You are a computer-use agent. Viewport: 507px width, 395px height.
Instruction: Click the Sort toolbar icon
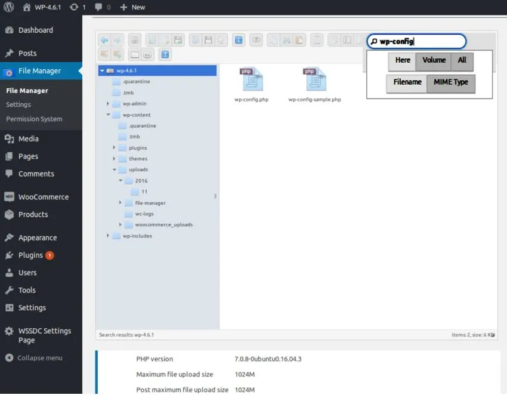point(147,55)
